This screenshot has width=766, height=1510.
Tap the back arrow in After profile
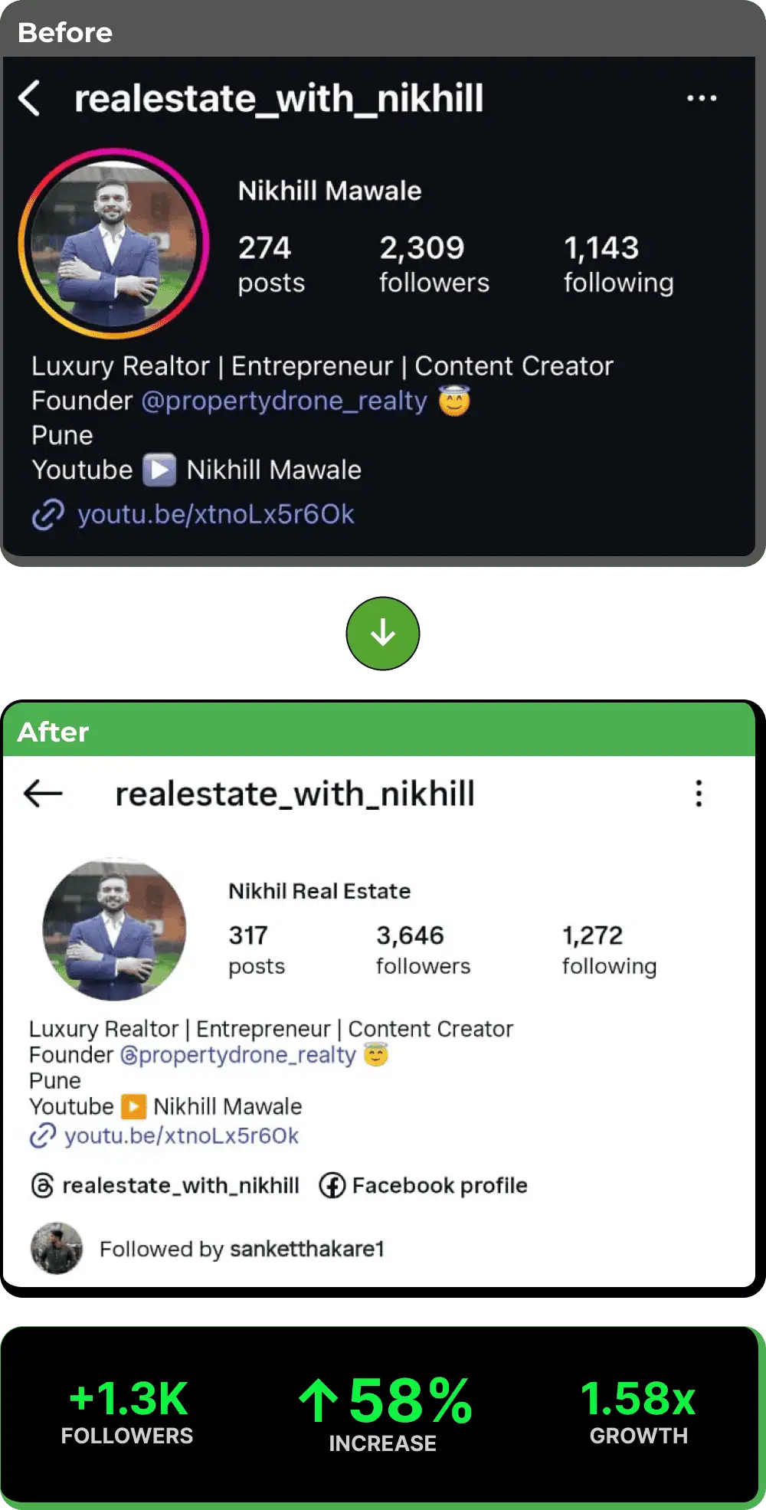coord(43,793)
